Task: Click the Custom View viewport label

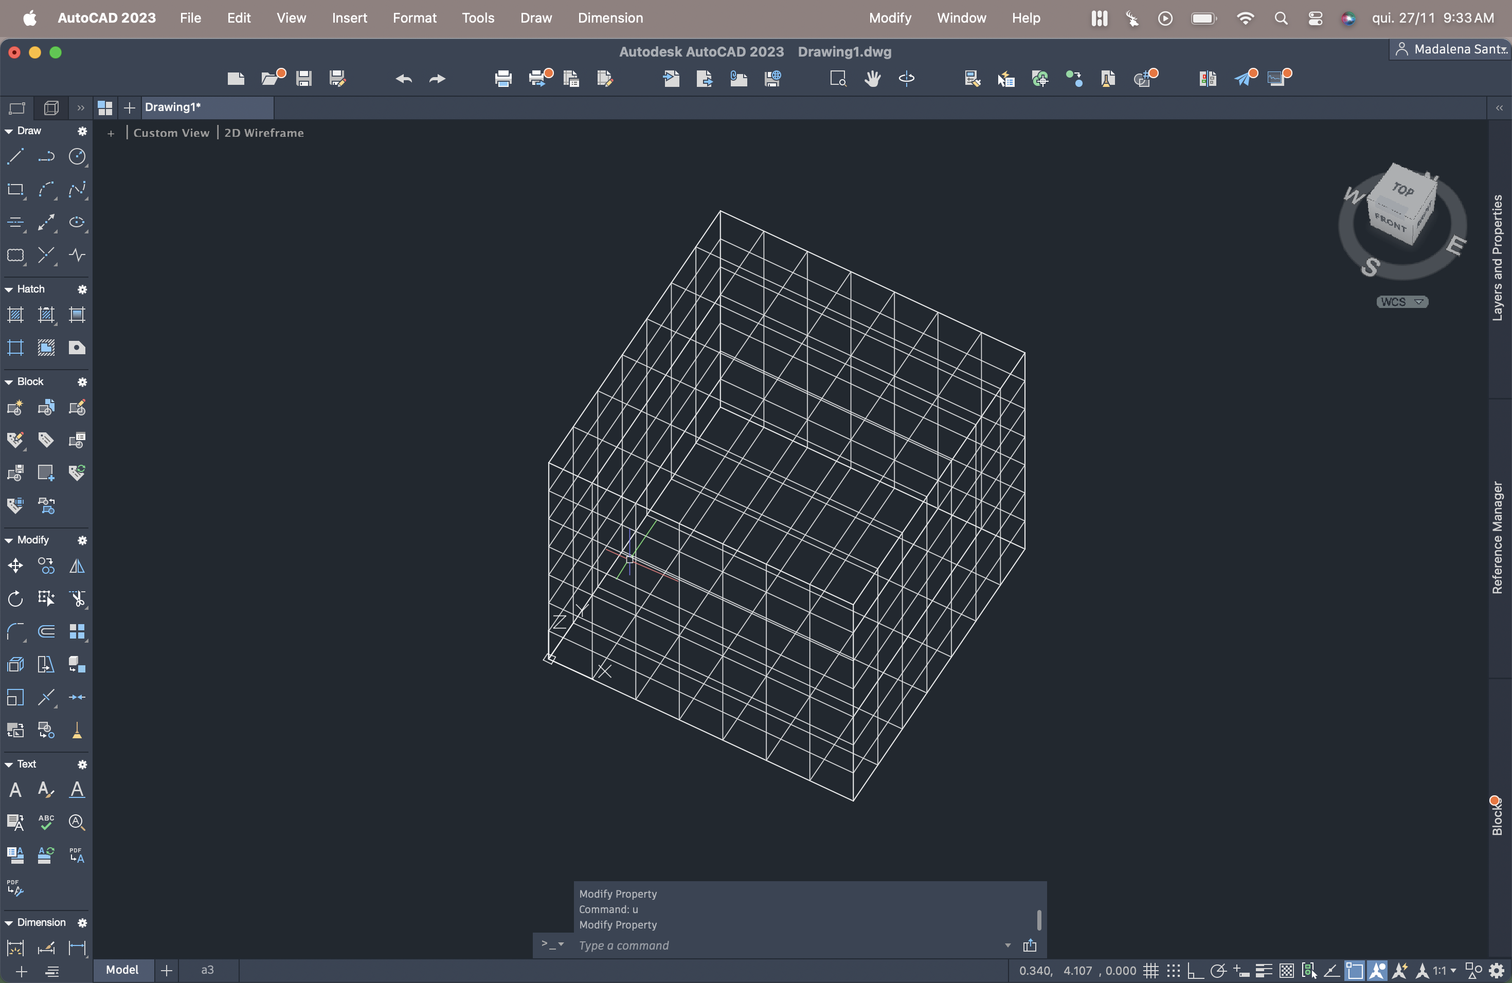Action: 171,133
